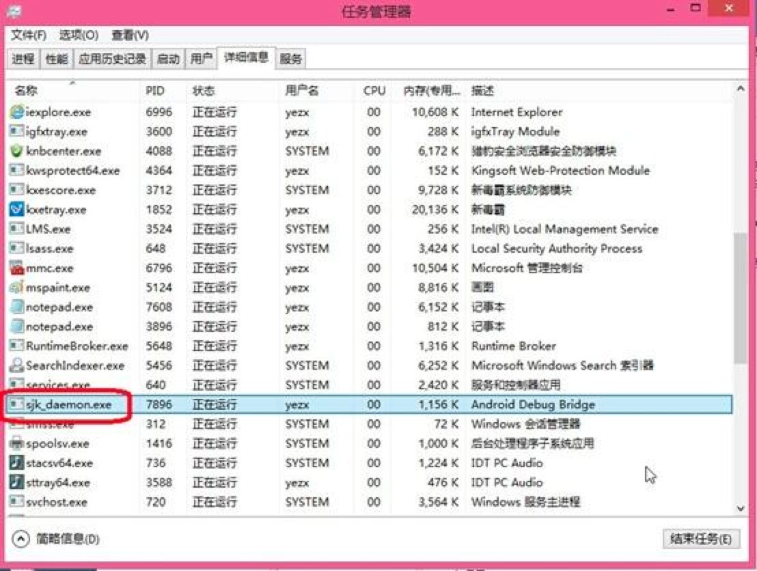Click the Task Manager title bar icon
This screenshot has width=757, height=571.
coord(14,11)
